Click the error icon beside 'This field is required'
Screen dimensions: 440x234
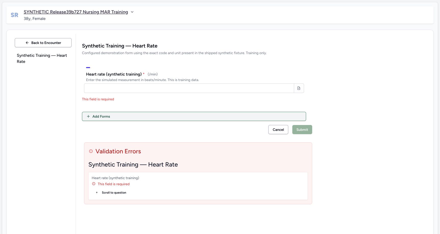(x=94, y=184)
